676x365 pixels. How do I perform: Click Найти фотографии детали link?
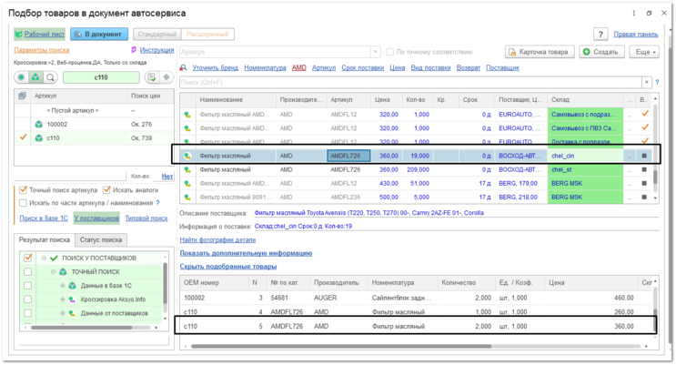click(217, 240)
